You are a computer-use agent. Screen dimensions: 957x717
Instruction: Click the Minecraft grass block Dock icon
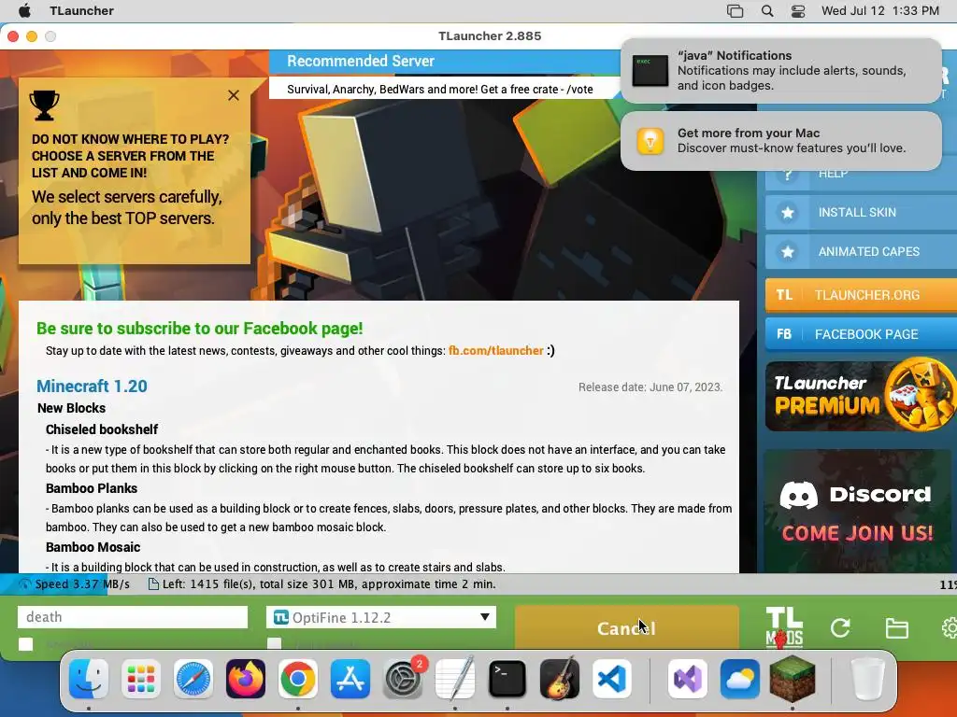click(x=793, y=679)
